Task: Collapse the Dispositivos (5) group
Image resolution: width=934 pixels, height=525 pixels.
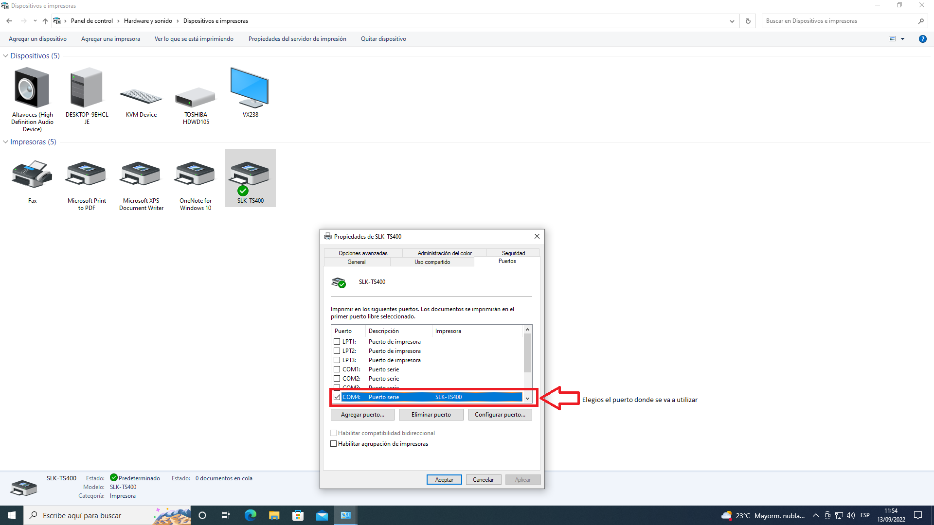Action: click(x=5, y=56)
